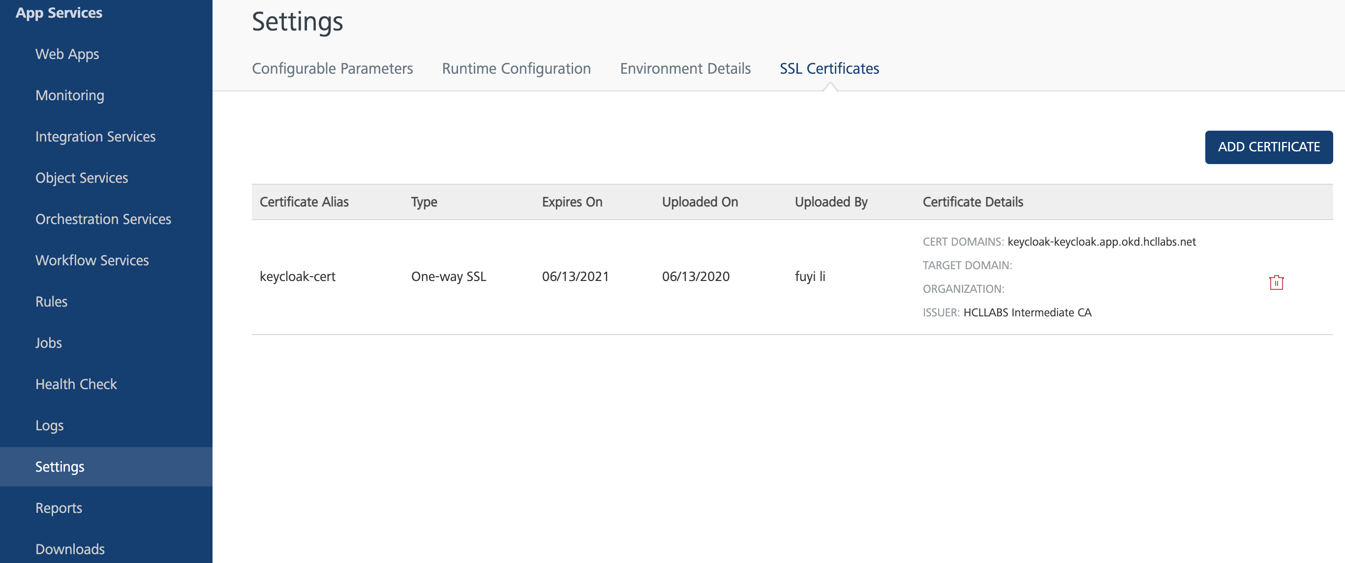Open Reports in sidebar
The image size is (1345, 563).
pyautogui.click(x=59, y=508)
